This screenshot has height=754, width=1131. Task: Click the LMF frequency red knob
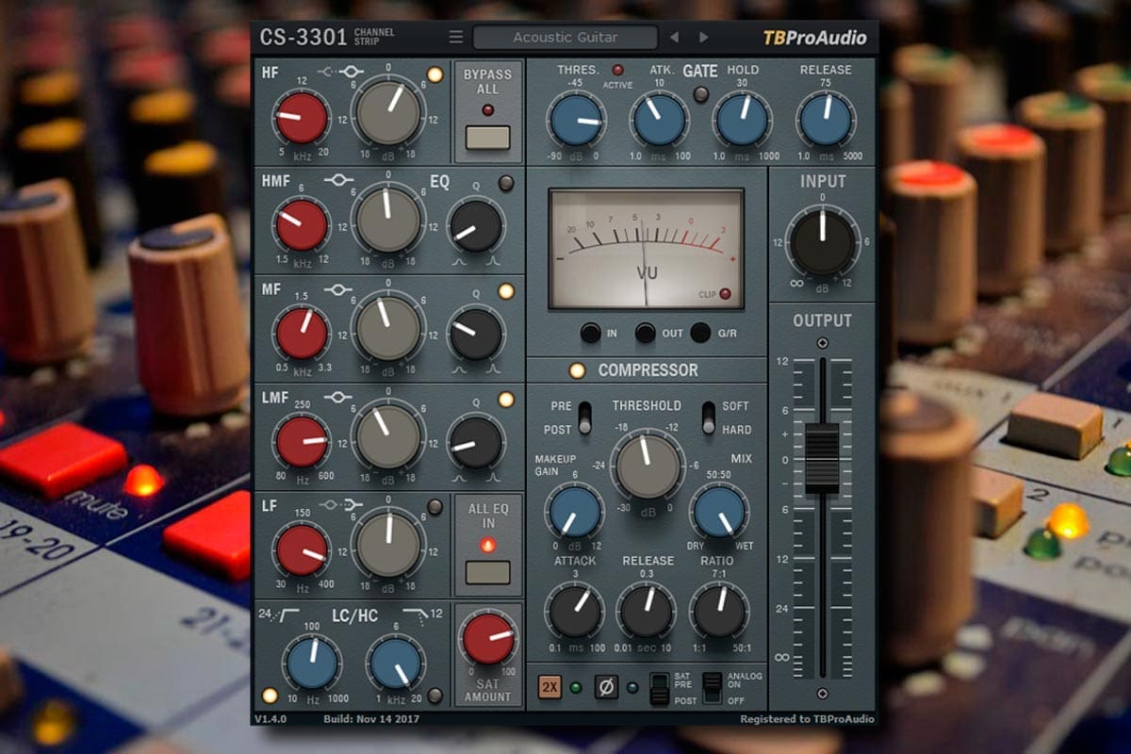coord(302,442)
